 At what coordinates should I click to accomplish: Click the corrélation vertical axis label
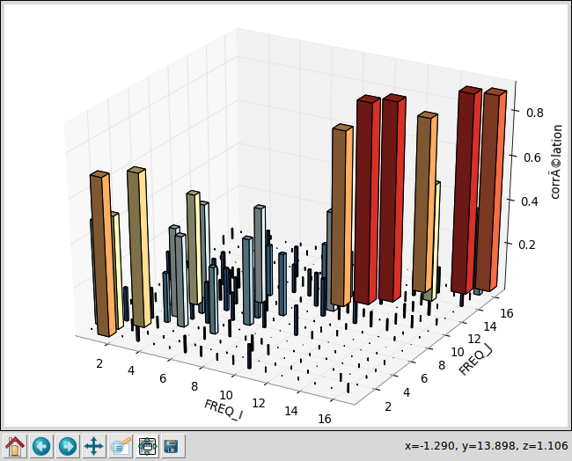pos(556,161)
